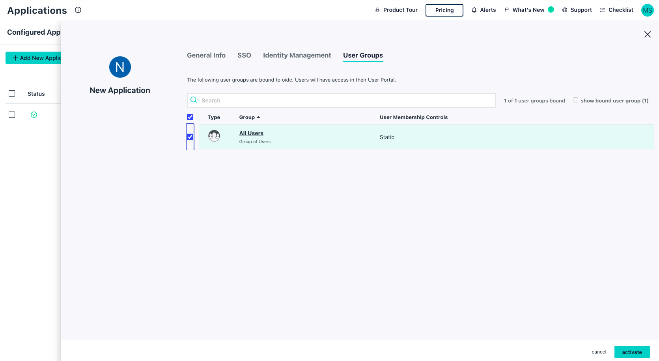
Task: Enable show bound user group checkbox
Action: click(575, 100)
